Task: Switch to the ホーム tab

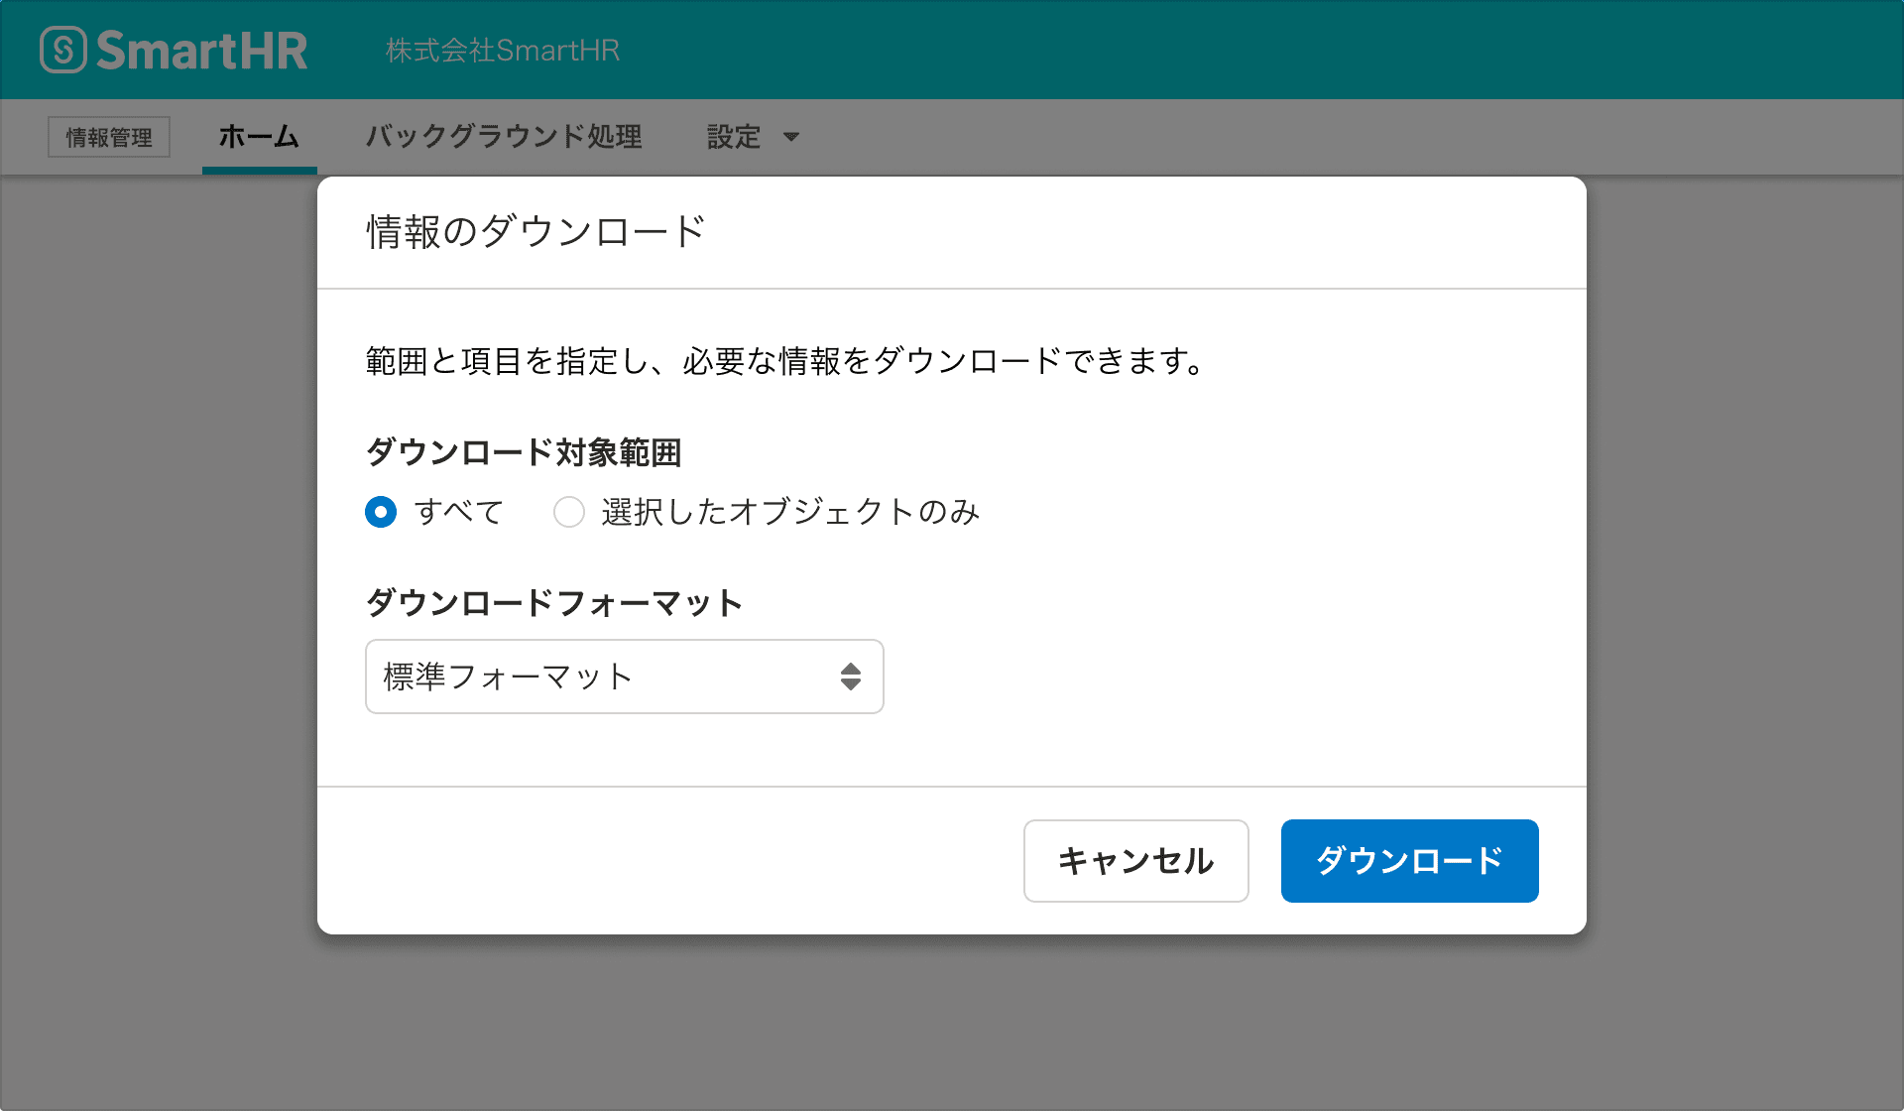Action: [x=259, y=137]
